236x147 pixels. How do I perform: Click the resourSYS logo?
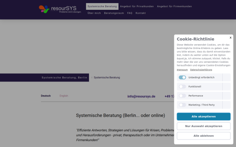pos(60,9)
